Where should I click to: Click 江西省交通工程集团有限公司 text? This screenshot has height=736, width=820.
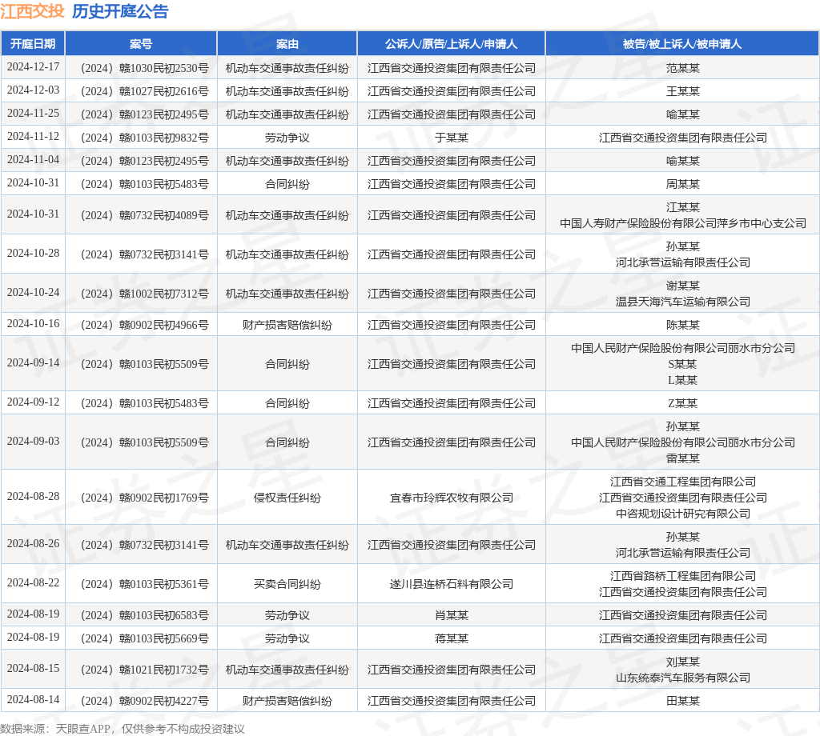[x=683, y=482]
